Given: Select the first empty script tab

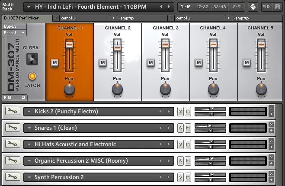Looking at the screenshot, I should click(84, 18).
